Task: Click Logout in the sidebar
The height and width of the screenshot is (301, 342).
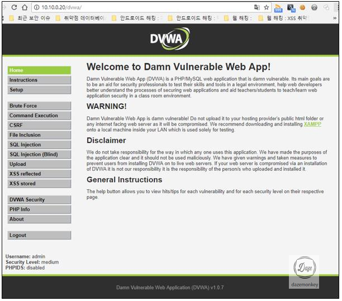Action: coord(39,236)
